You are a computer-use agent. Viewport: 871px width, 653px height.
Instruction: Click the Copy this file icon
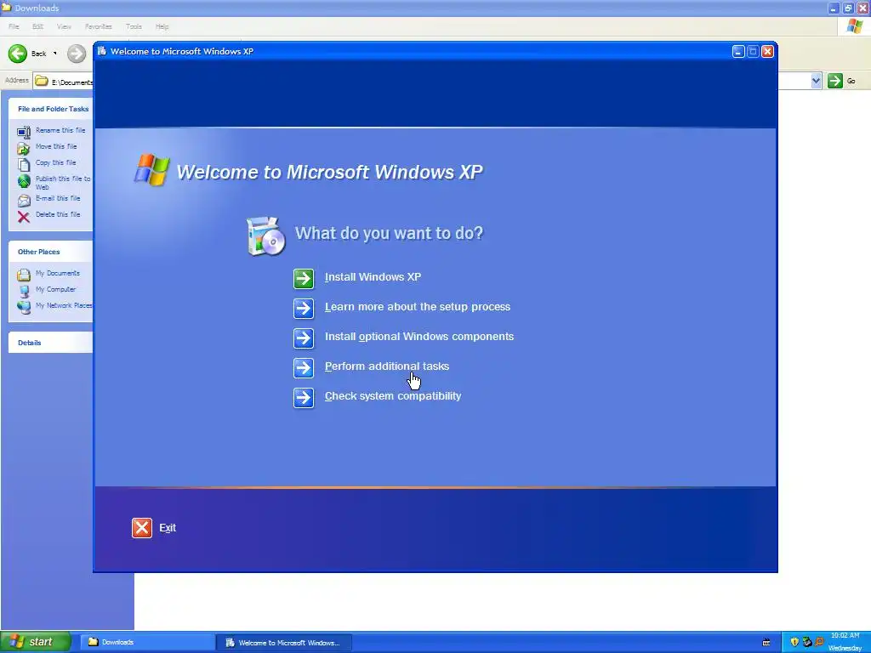23,164
